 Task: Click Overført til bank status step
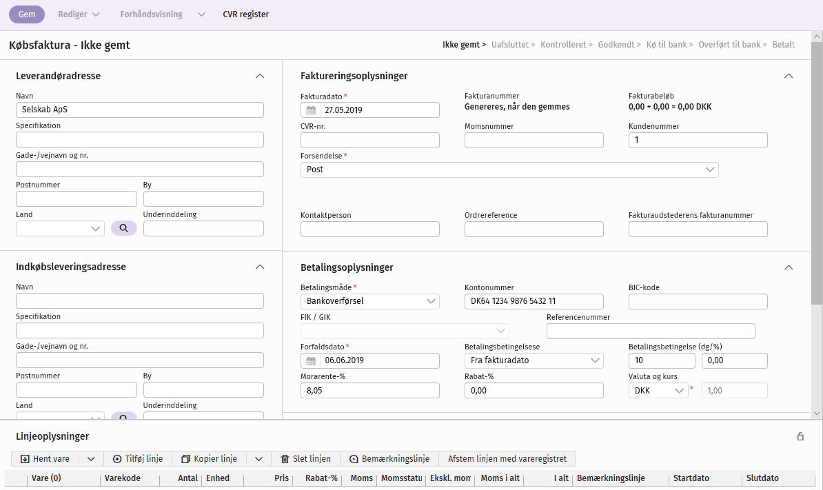(x=729, y=45)
